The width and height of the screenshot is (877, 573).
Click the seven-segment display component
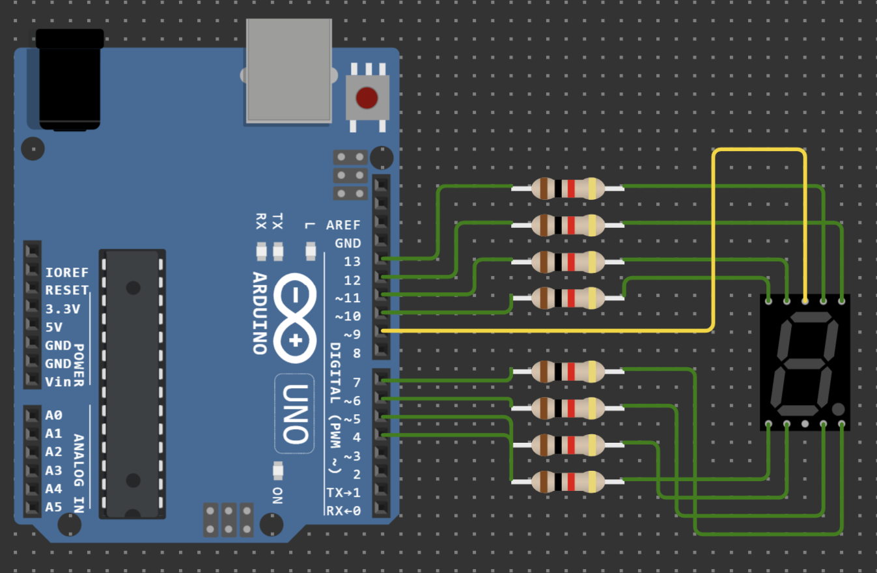(805, 362)
